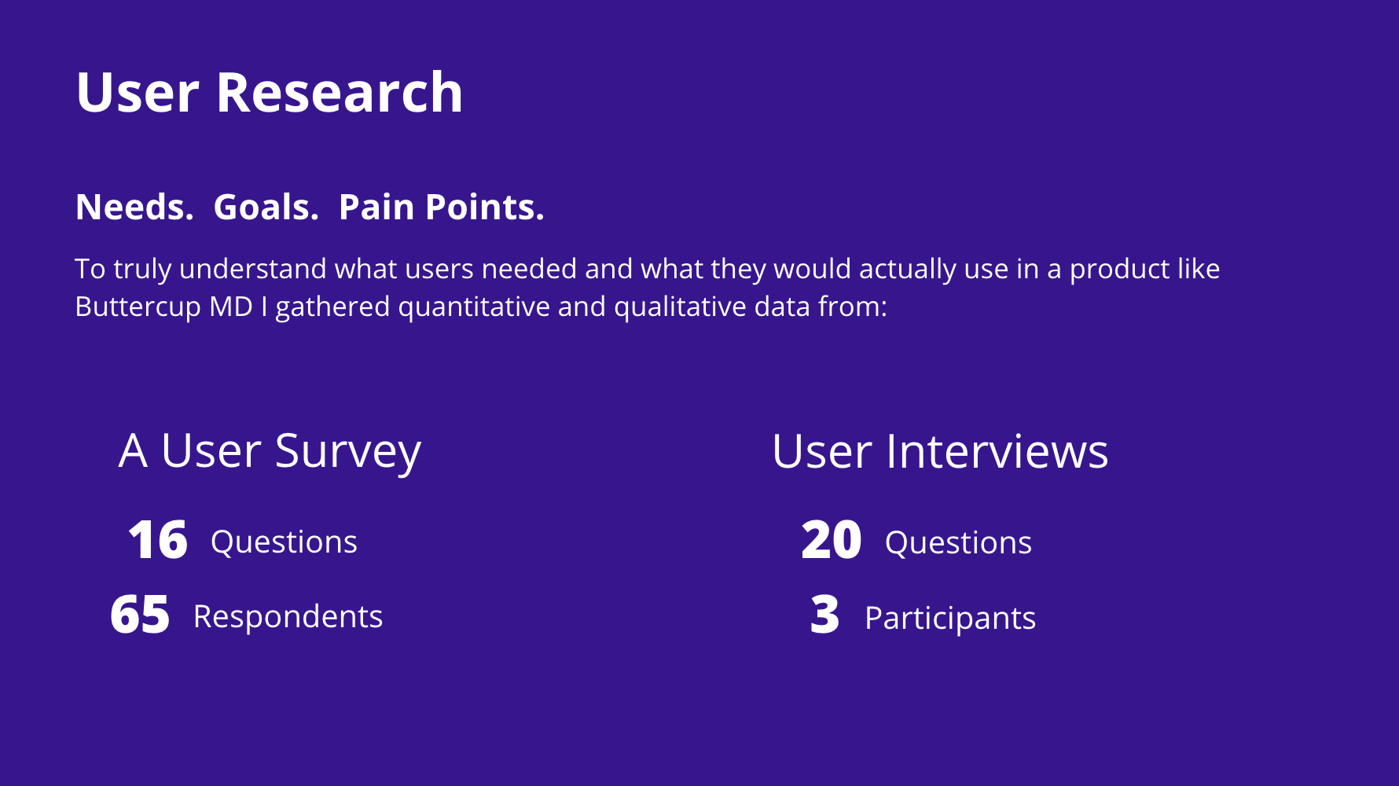Click the number 20 statistic
1399x786 pixels.
[832, 541]
